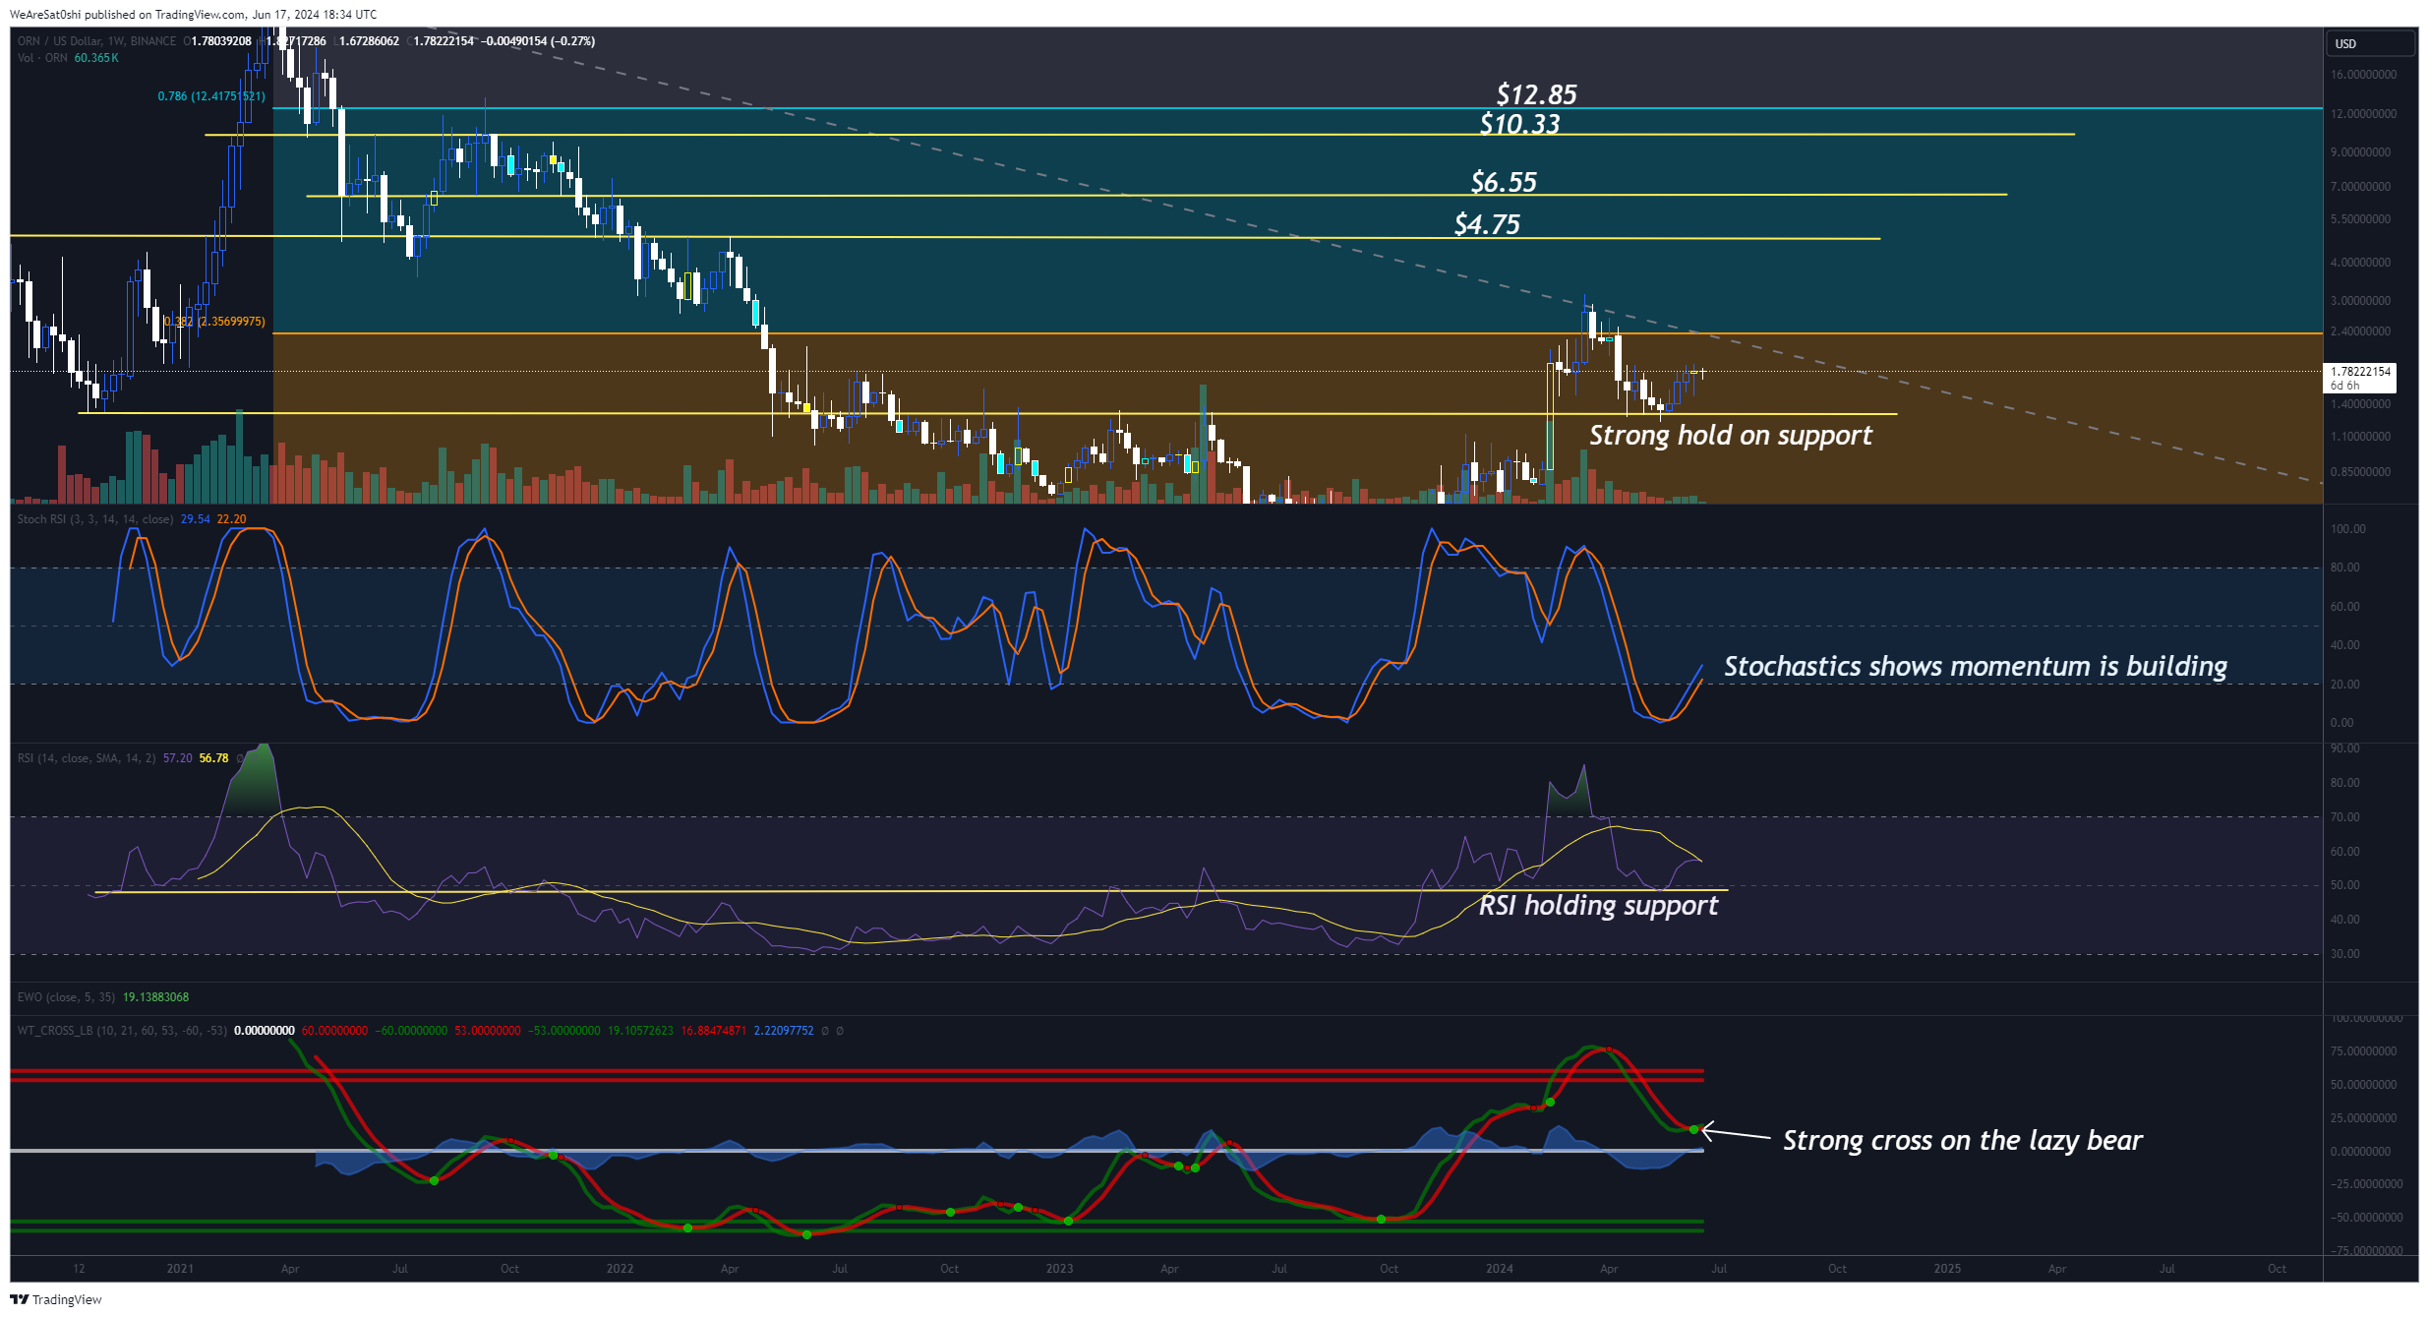The width and height of the screenshot is (2429, 1317).
Task: Click the RSI value 57.20
Action: click(x=178, y=758)
